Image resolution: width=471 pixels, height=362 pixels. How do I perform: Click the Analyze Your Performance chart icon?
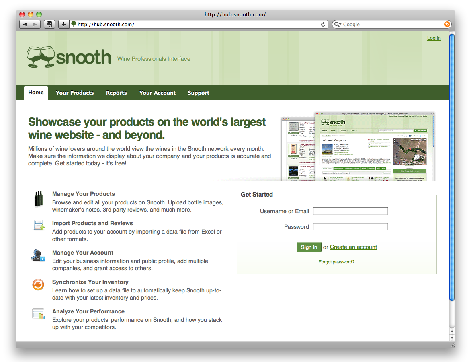39,314
